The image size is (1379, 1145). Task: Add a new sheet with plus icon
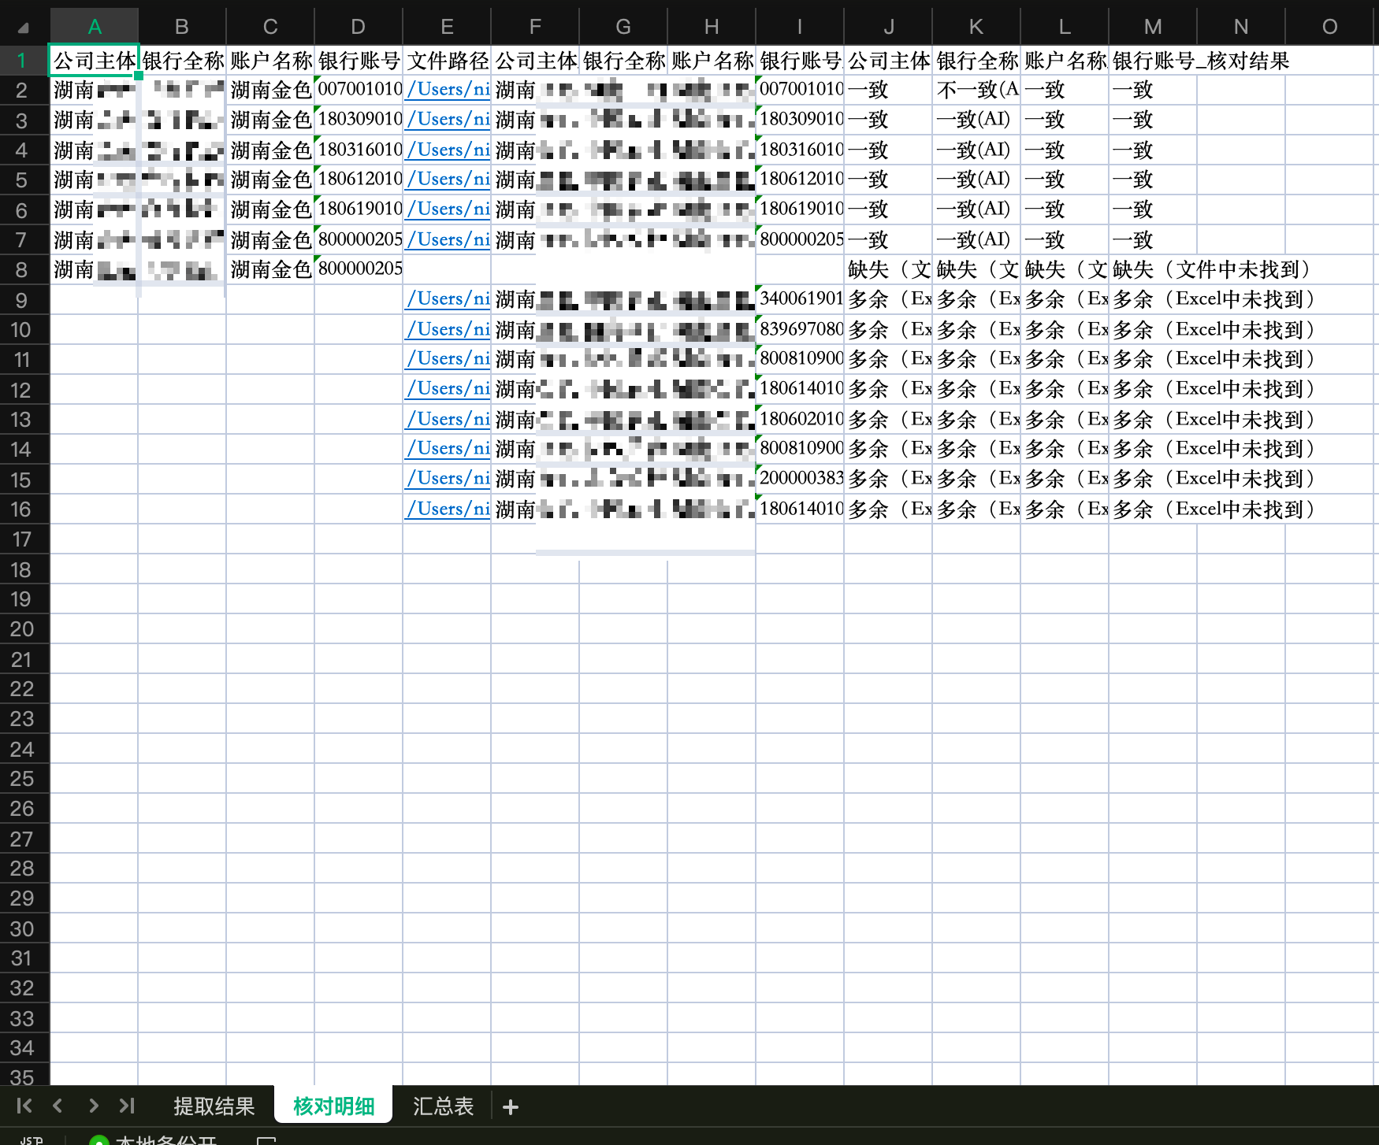click(511, 1107)
